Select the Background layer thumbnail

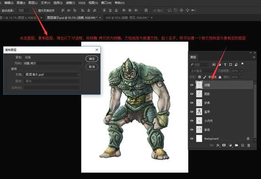coord(199,138)
